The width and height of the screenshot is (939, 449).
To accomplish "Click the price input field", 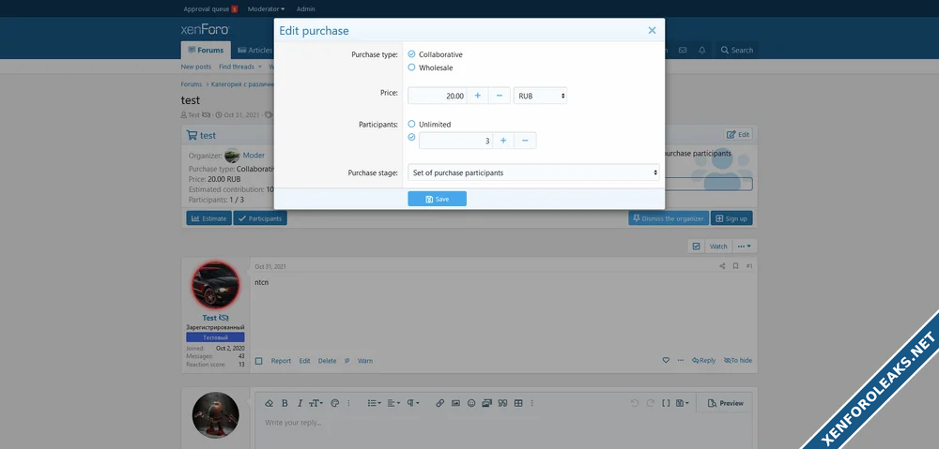I will tap(437, 96).
